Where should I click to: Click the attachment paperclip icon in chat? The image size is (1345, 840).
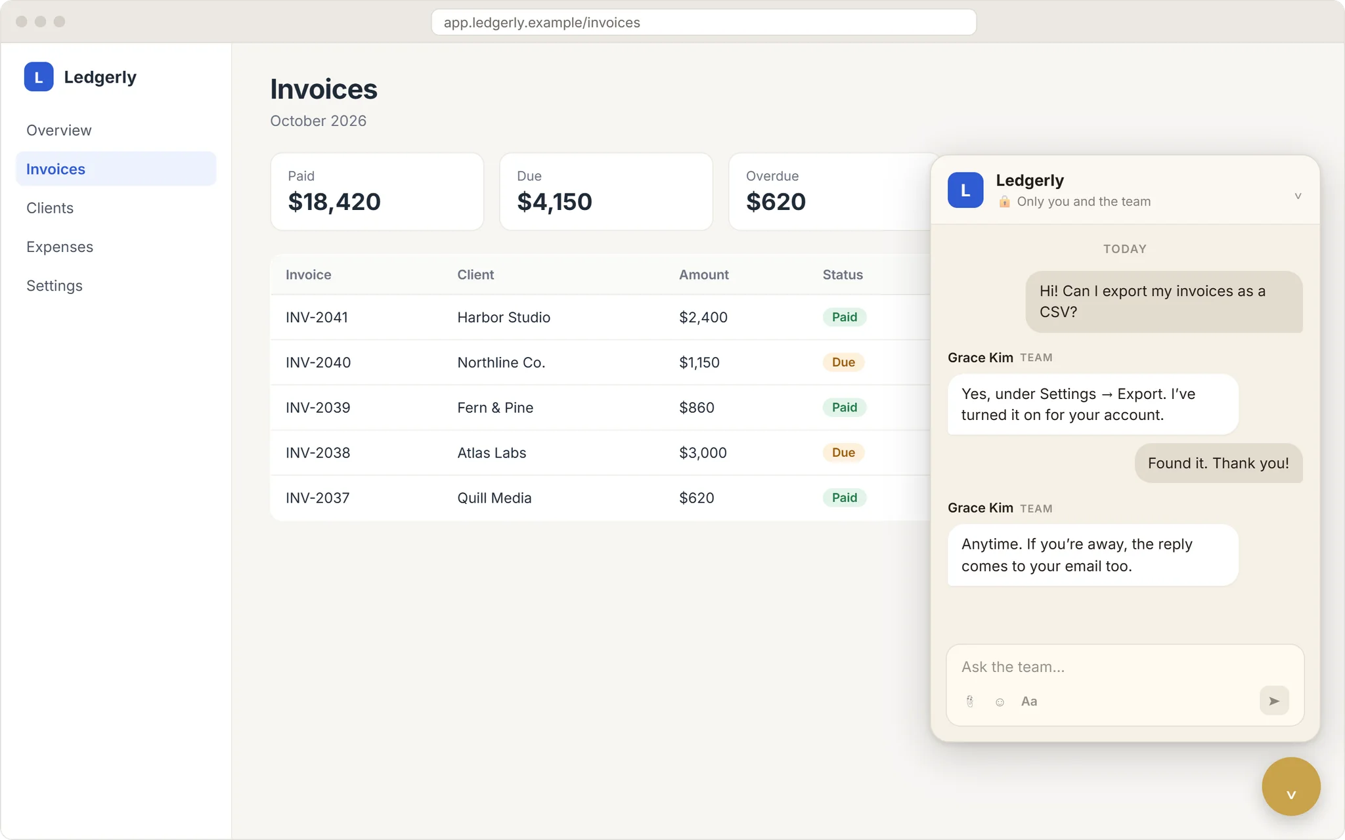pos(970,702)
